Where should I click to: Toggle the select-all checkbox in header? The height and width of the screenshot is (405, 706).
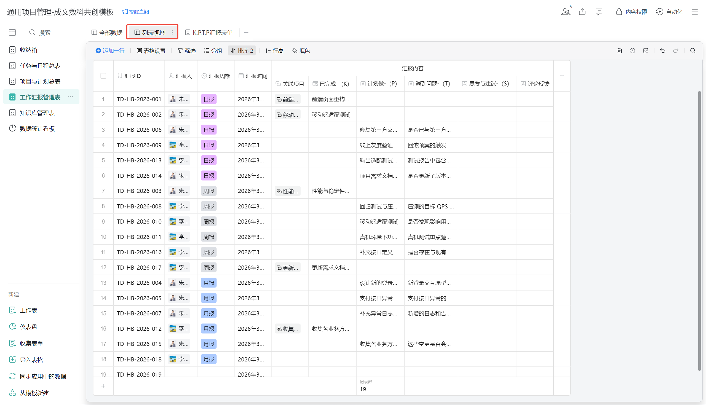[x=103, y=76]
